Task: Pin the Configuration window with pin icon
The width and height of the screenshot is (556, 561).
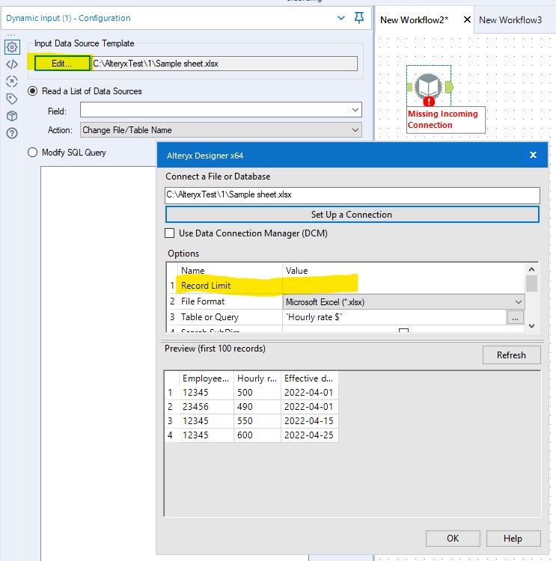Action: tap(359, 17)
